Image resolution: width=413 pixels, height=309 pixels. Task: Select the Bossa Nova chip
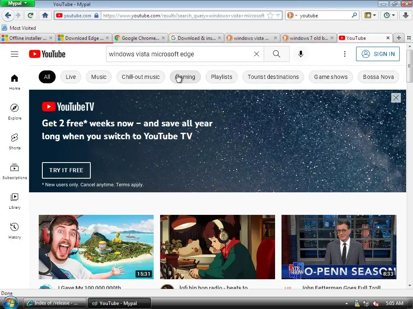point(378,77)
